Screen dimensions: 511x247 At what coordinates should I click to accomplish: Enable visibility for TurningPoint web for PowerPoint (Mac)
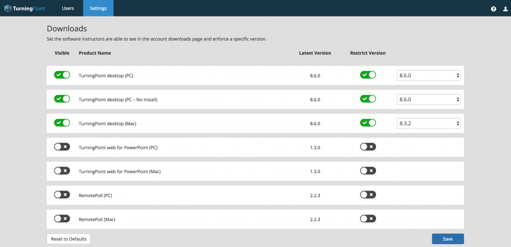pos(62,171)
